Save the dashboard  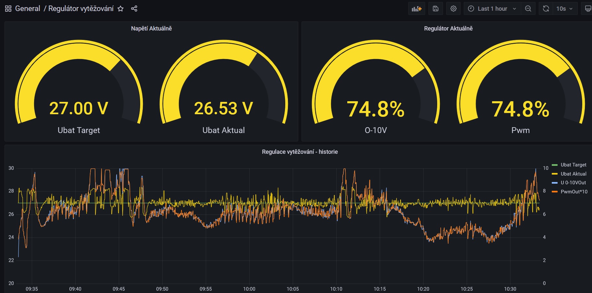pyautogui.click(x=436, y=9)
